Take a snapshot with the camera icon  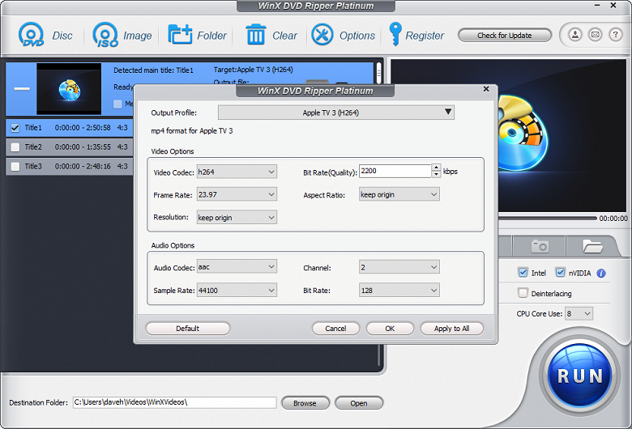tap(540, 246)
